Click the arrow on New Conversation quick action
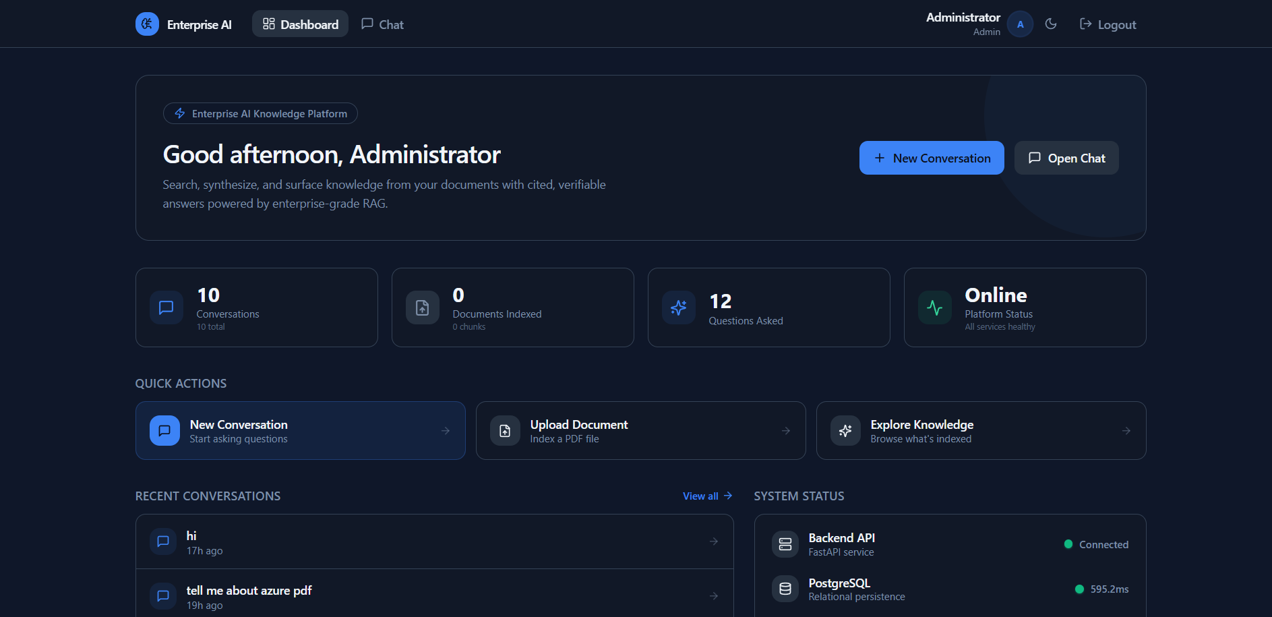1272x617 pixels. 446,431
